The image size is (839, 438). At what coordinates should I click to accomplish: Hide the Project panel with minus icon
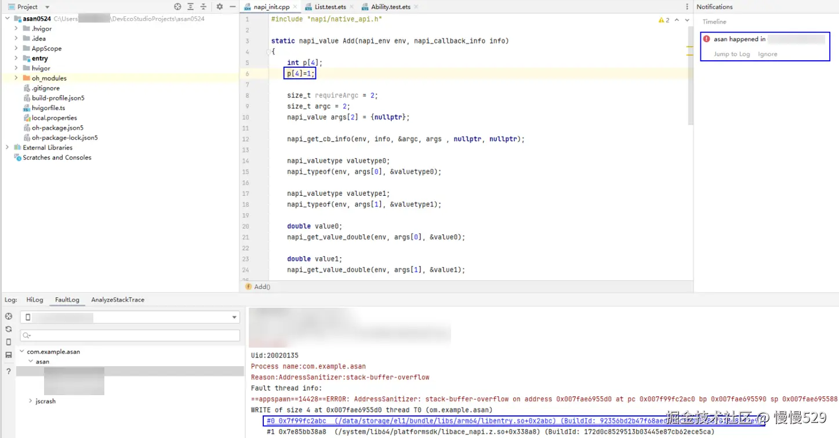pos(233,7)
